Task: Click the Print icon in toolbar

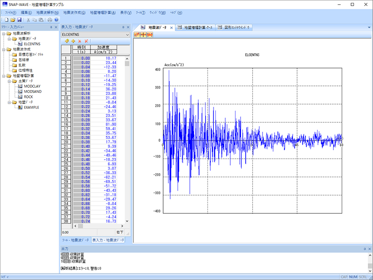Action: [x=50, y=20]
